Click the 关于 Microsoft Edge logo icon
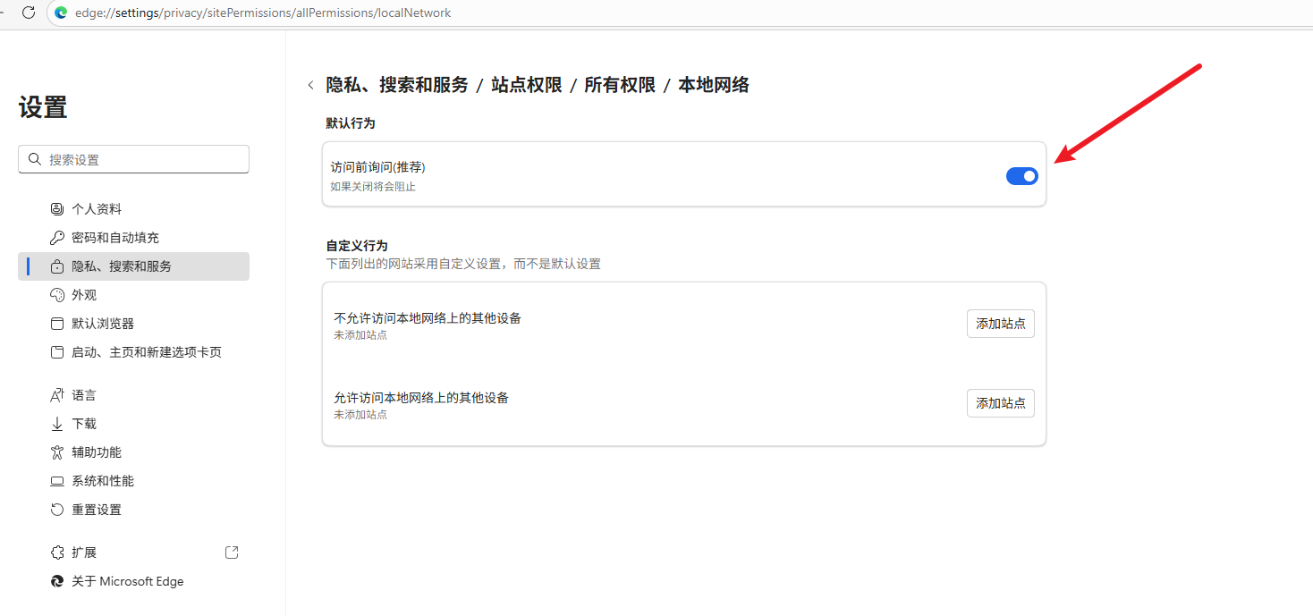 tap(57, 581)
